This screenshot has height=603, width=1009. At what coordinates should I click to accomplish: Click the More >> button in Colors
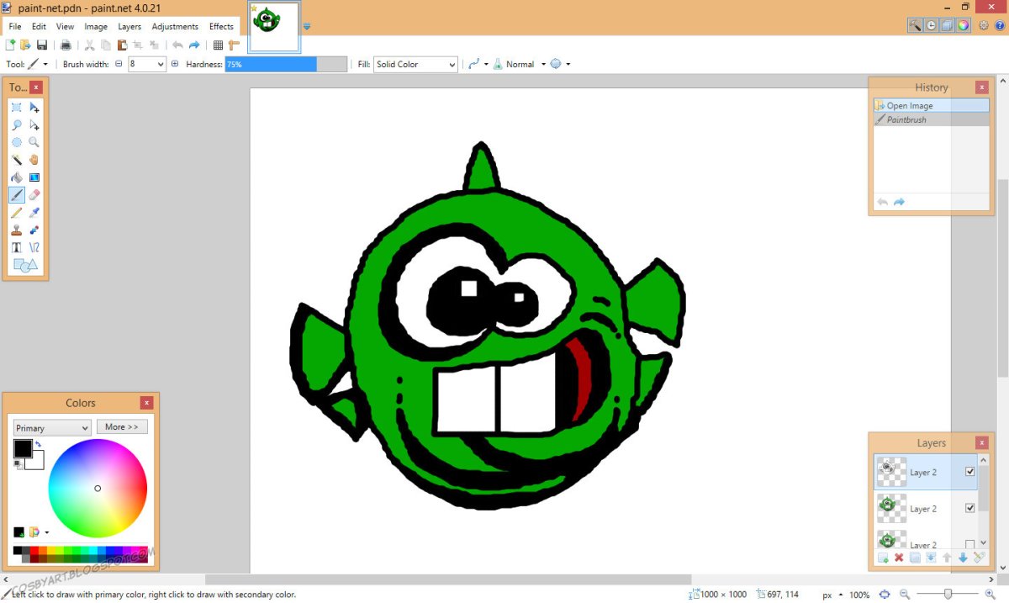[x=122, y=427]
